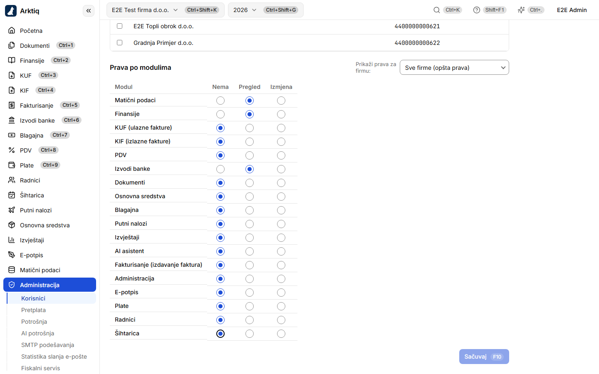Open the Administracija sidebar section
The width and height of the screenshot is (599, 374).
[x=50, y=285]
